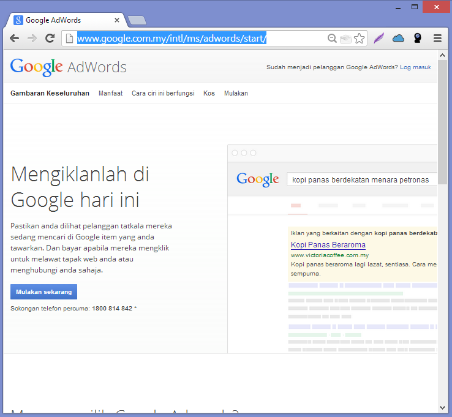Click the browser Back arrow
This screenshot has height=417, width=452.
click(x=14, y=38)
